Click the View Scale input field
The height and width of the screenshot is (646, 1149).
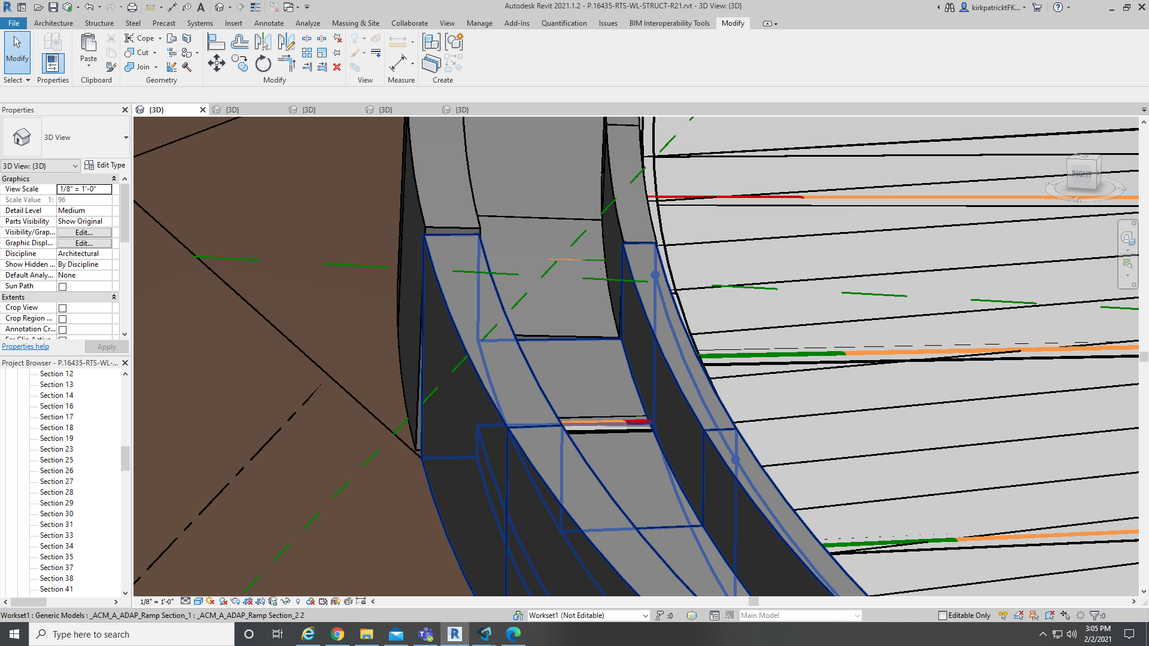coord(84,189)
